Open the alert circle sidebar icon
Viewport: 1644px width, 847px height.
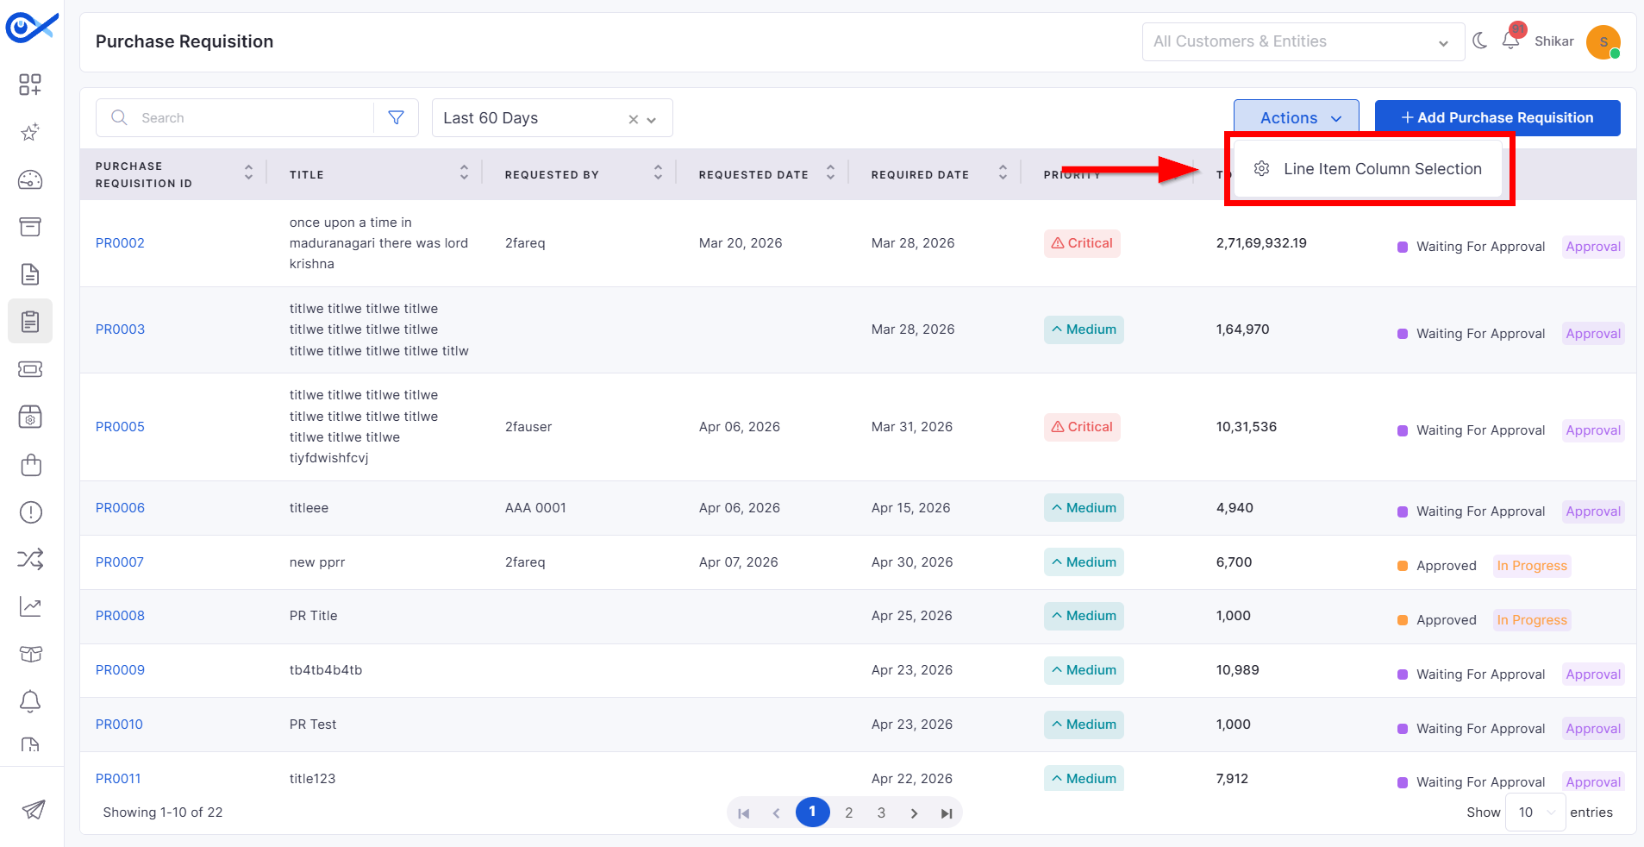tap(30, 512)
